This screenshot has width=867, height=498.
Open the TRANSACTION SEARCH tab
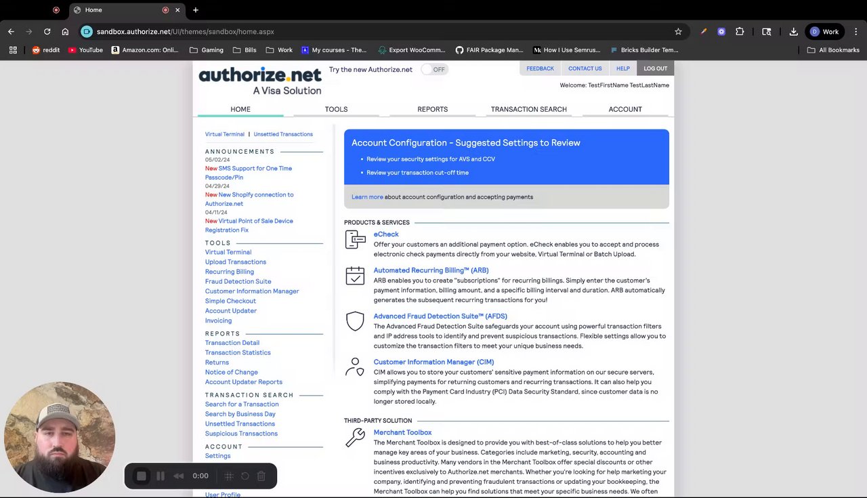(x=528, y=109)
